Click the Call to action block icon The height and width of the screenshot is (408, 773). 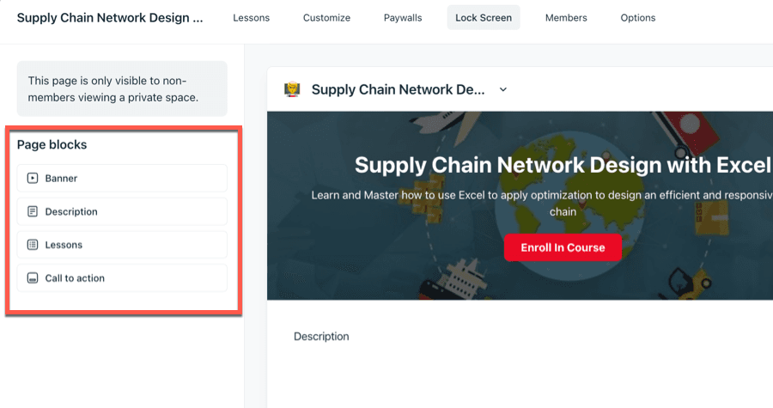click(33, 278)
